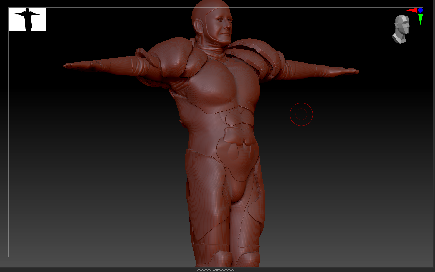Snap view using the red X-axis cone
435x272 pixels.
click(412, 10)
